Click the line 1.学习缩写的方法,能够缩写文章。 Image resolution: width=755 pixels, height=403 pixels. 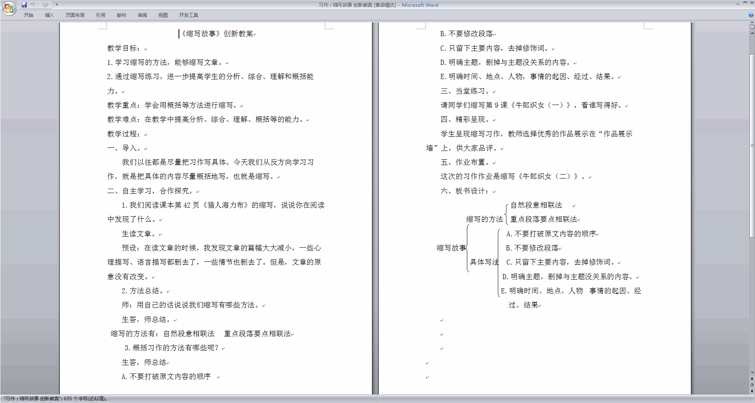pyautogui.click(x=165, y=63)
